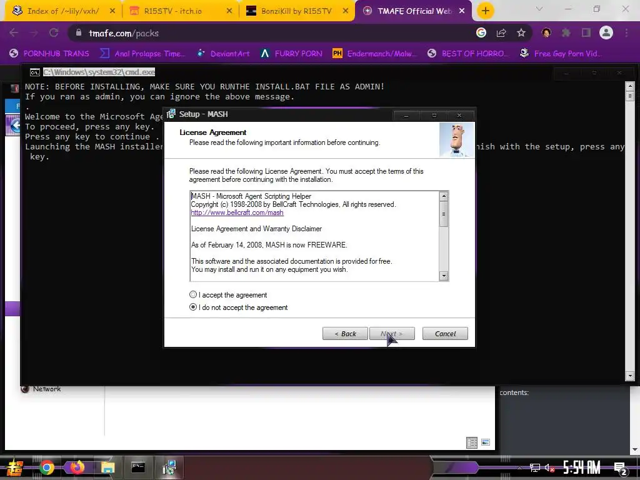Viewport: 640px width, 480px height.
Task: Reload the tmafe.com page
Action: click(54, 32)
